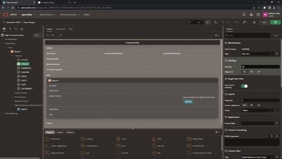Switch to the Buttons gallery tab
The height and width of the screenshot is (159, 282).
pyautogui.click(x=70, y=132)
